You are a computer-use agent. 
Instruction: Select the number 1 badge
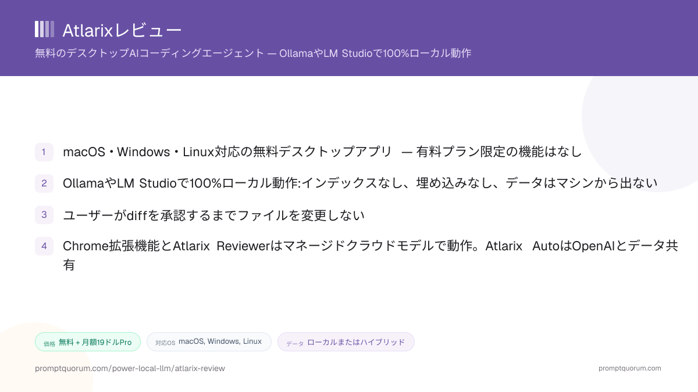44,152
